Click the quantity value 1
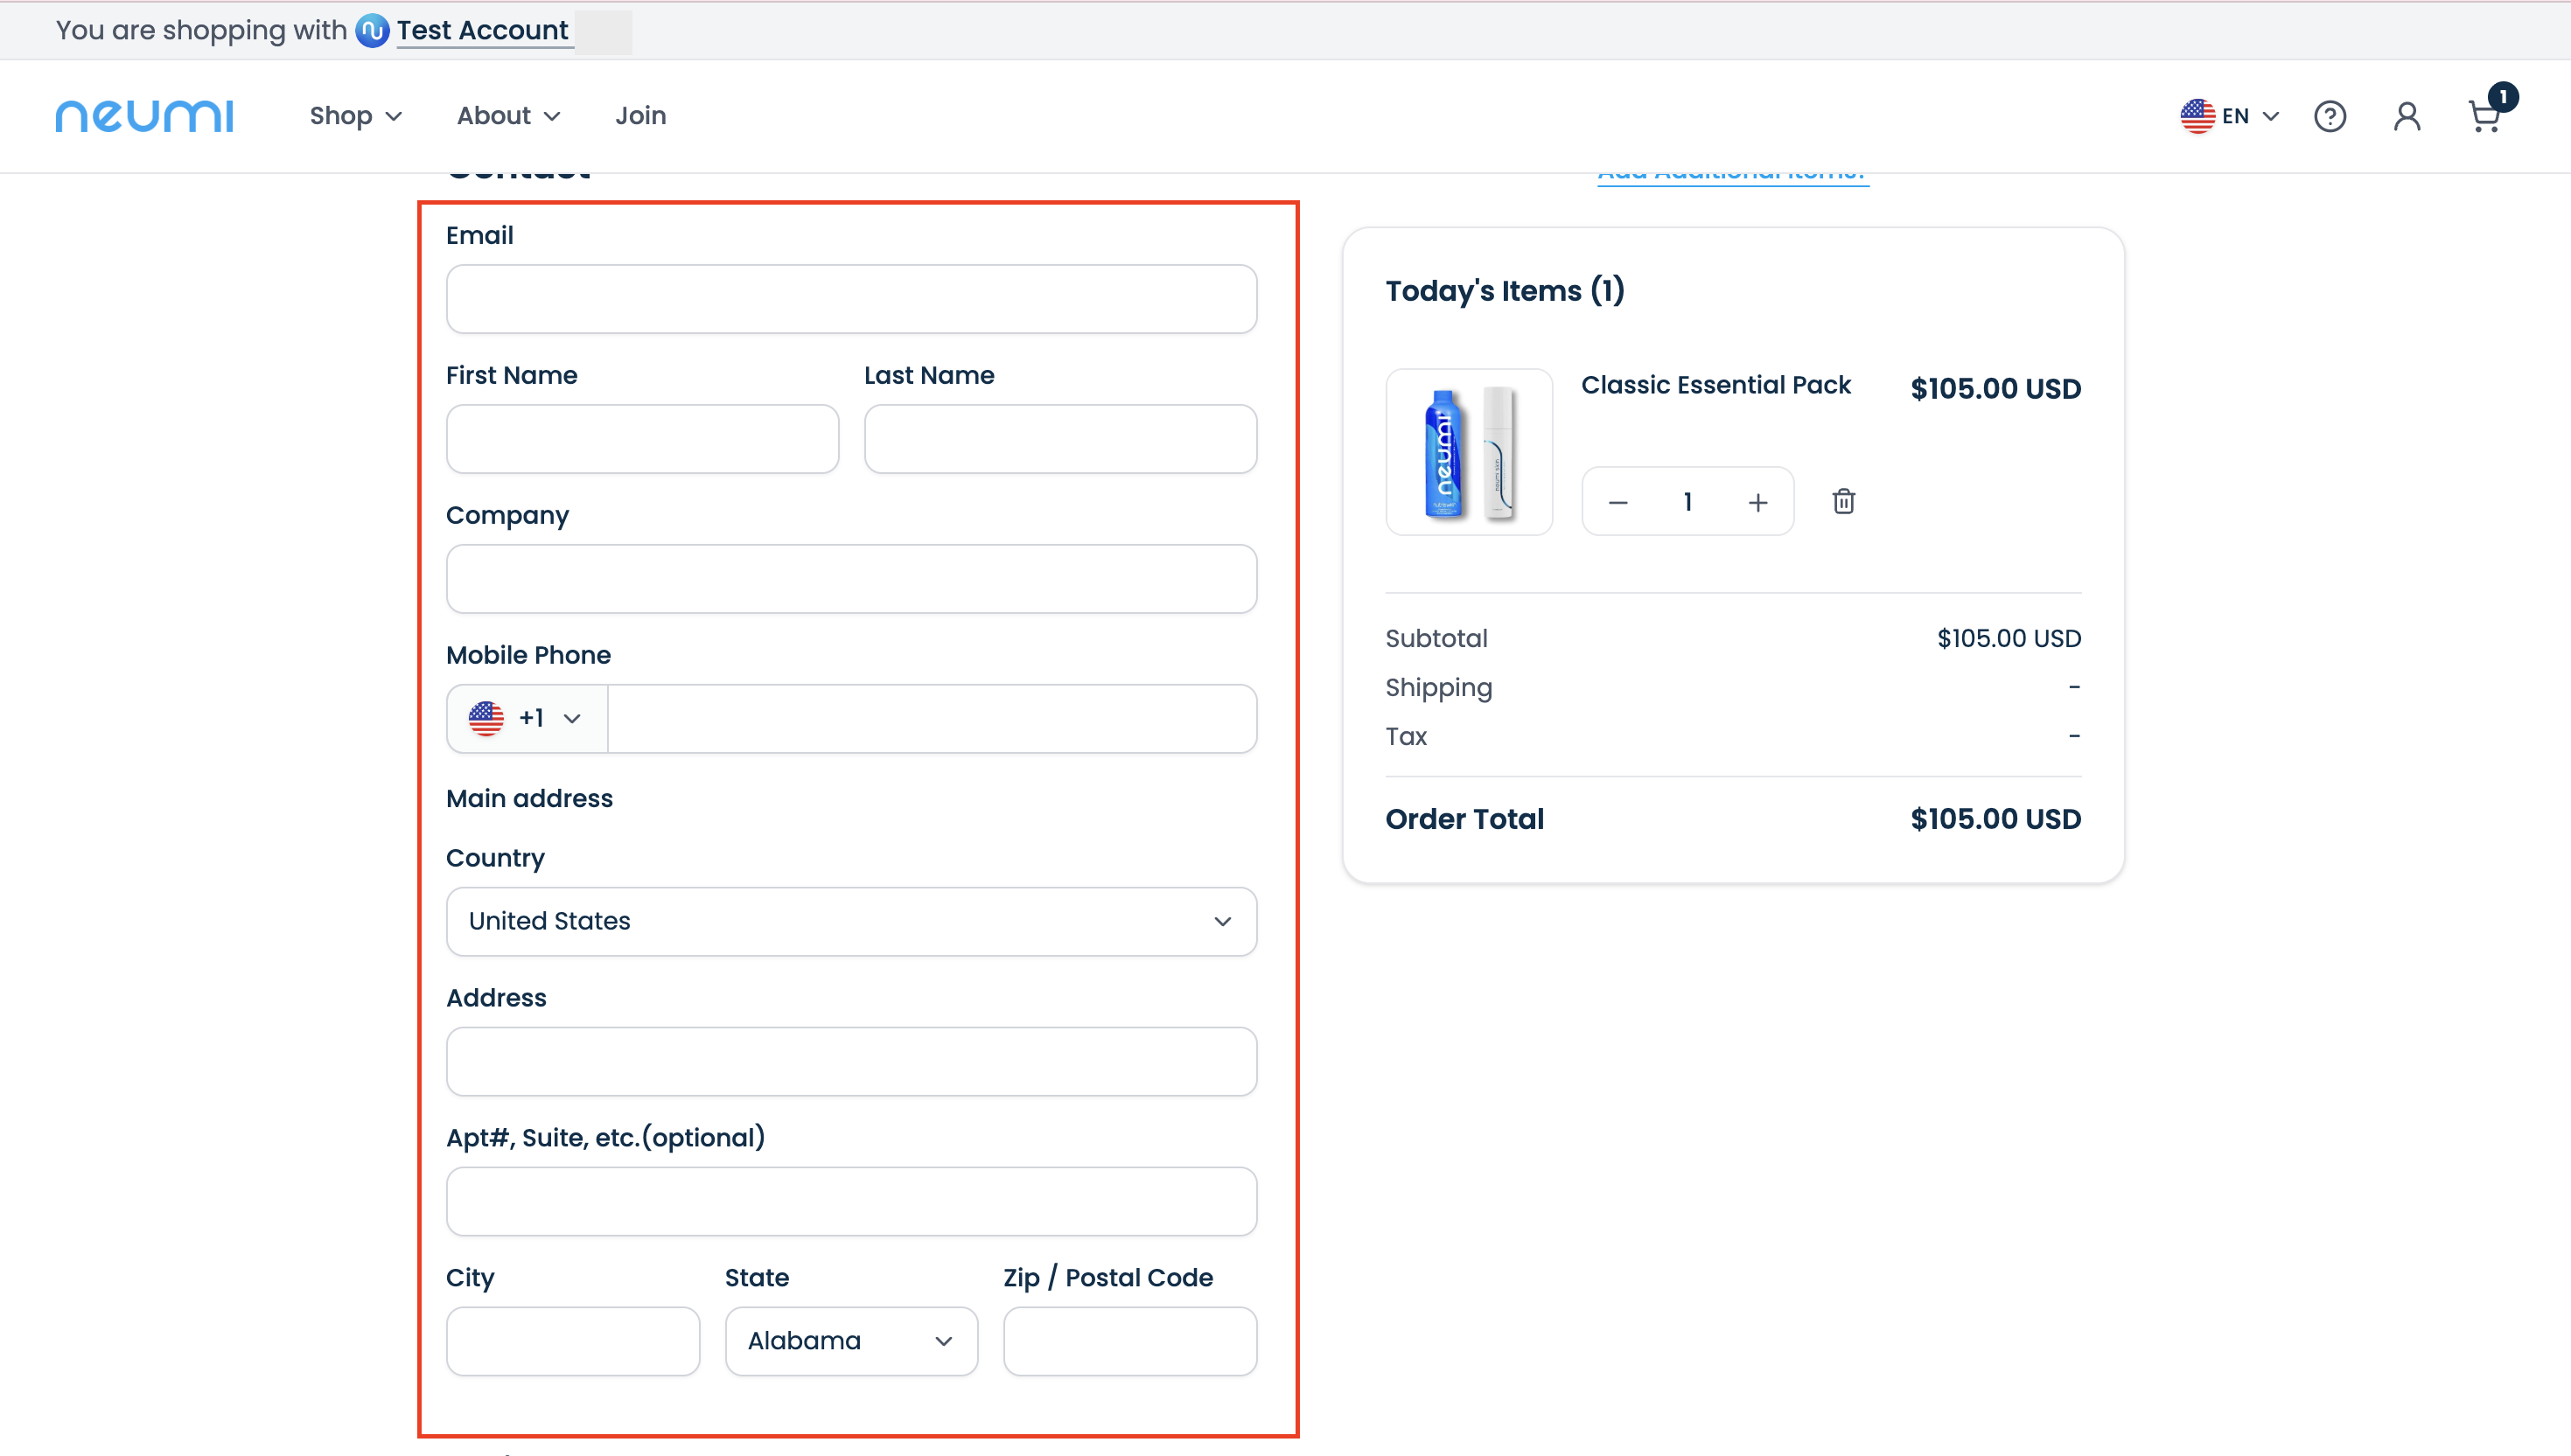The image size is (2571, 1456). 1687,502
